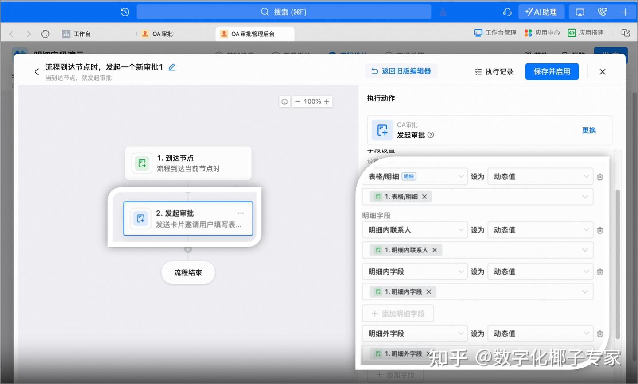
Task: Click the search bar at the top
Action: 284,12
